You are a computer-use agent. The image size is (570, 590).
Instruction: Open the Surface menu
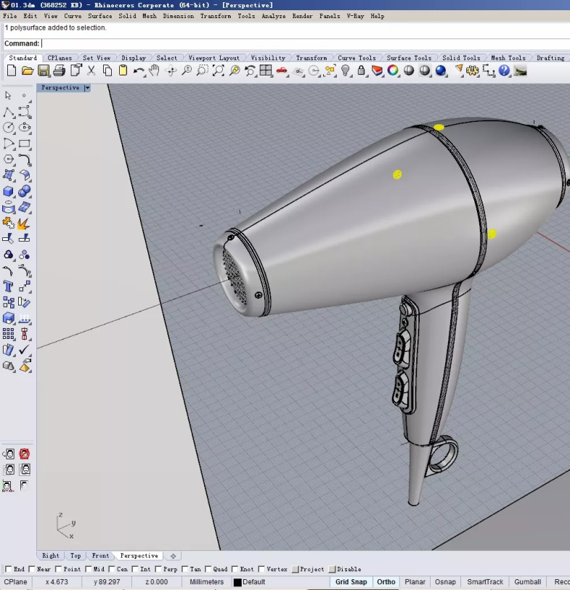100,16
